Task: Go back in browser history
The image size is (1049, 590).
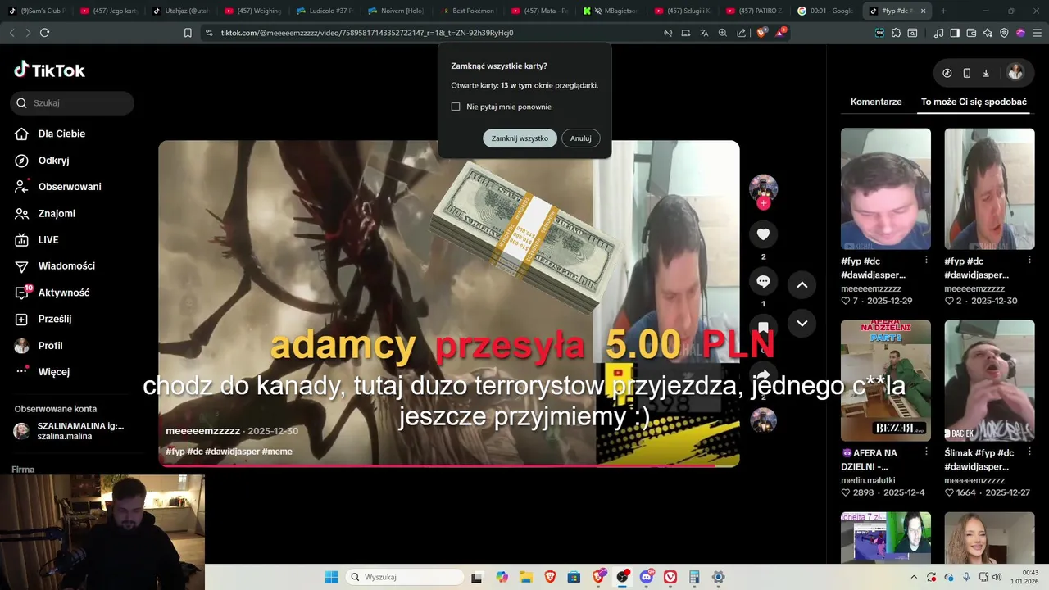Action: [x=11, y=33]
